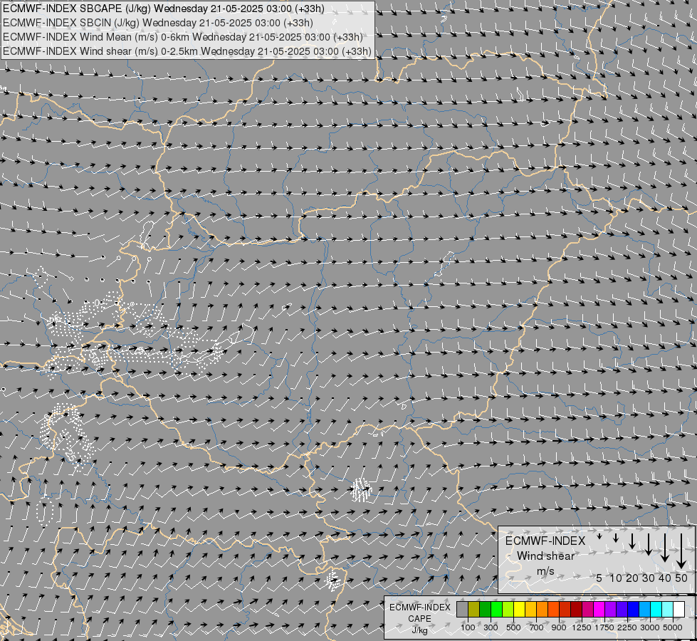Click the CAPE legend label 1250
The height and width of the screenshot is (641, 697).
[582, 627]
